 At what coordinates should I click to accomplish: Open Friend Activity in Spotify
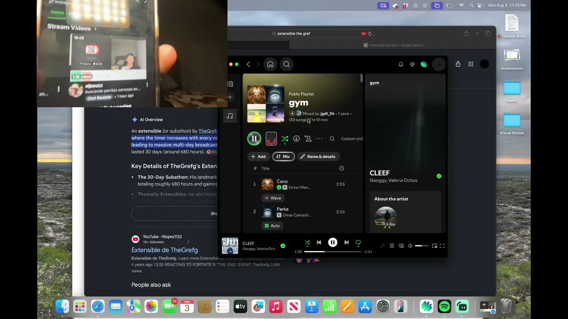(x=412, y=64)
